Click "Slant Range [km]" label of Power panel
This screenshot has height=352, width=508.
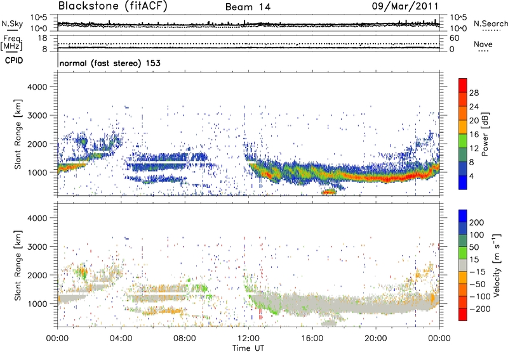click(18, 134)
